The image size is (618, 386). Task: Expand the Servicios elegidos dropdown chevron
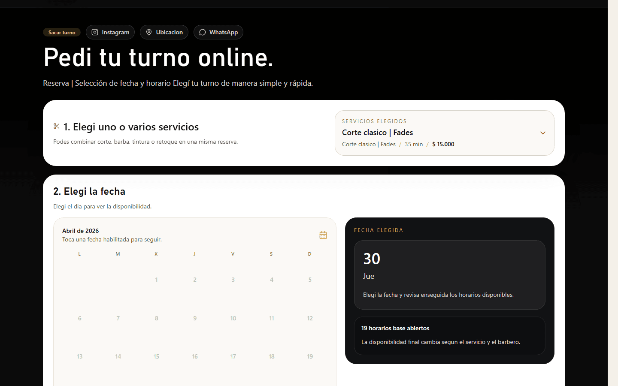(543, 133)
